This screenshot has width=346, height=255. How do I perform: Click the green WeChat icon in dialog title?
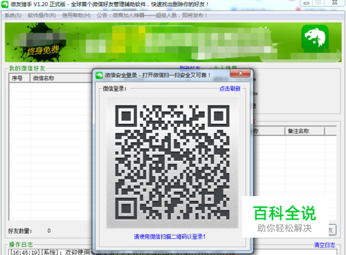[99, 76]
